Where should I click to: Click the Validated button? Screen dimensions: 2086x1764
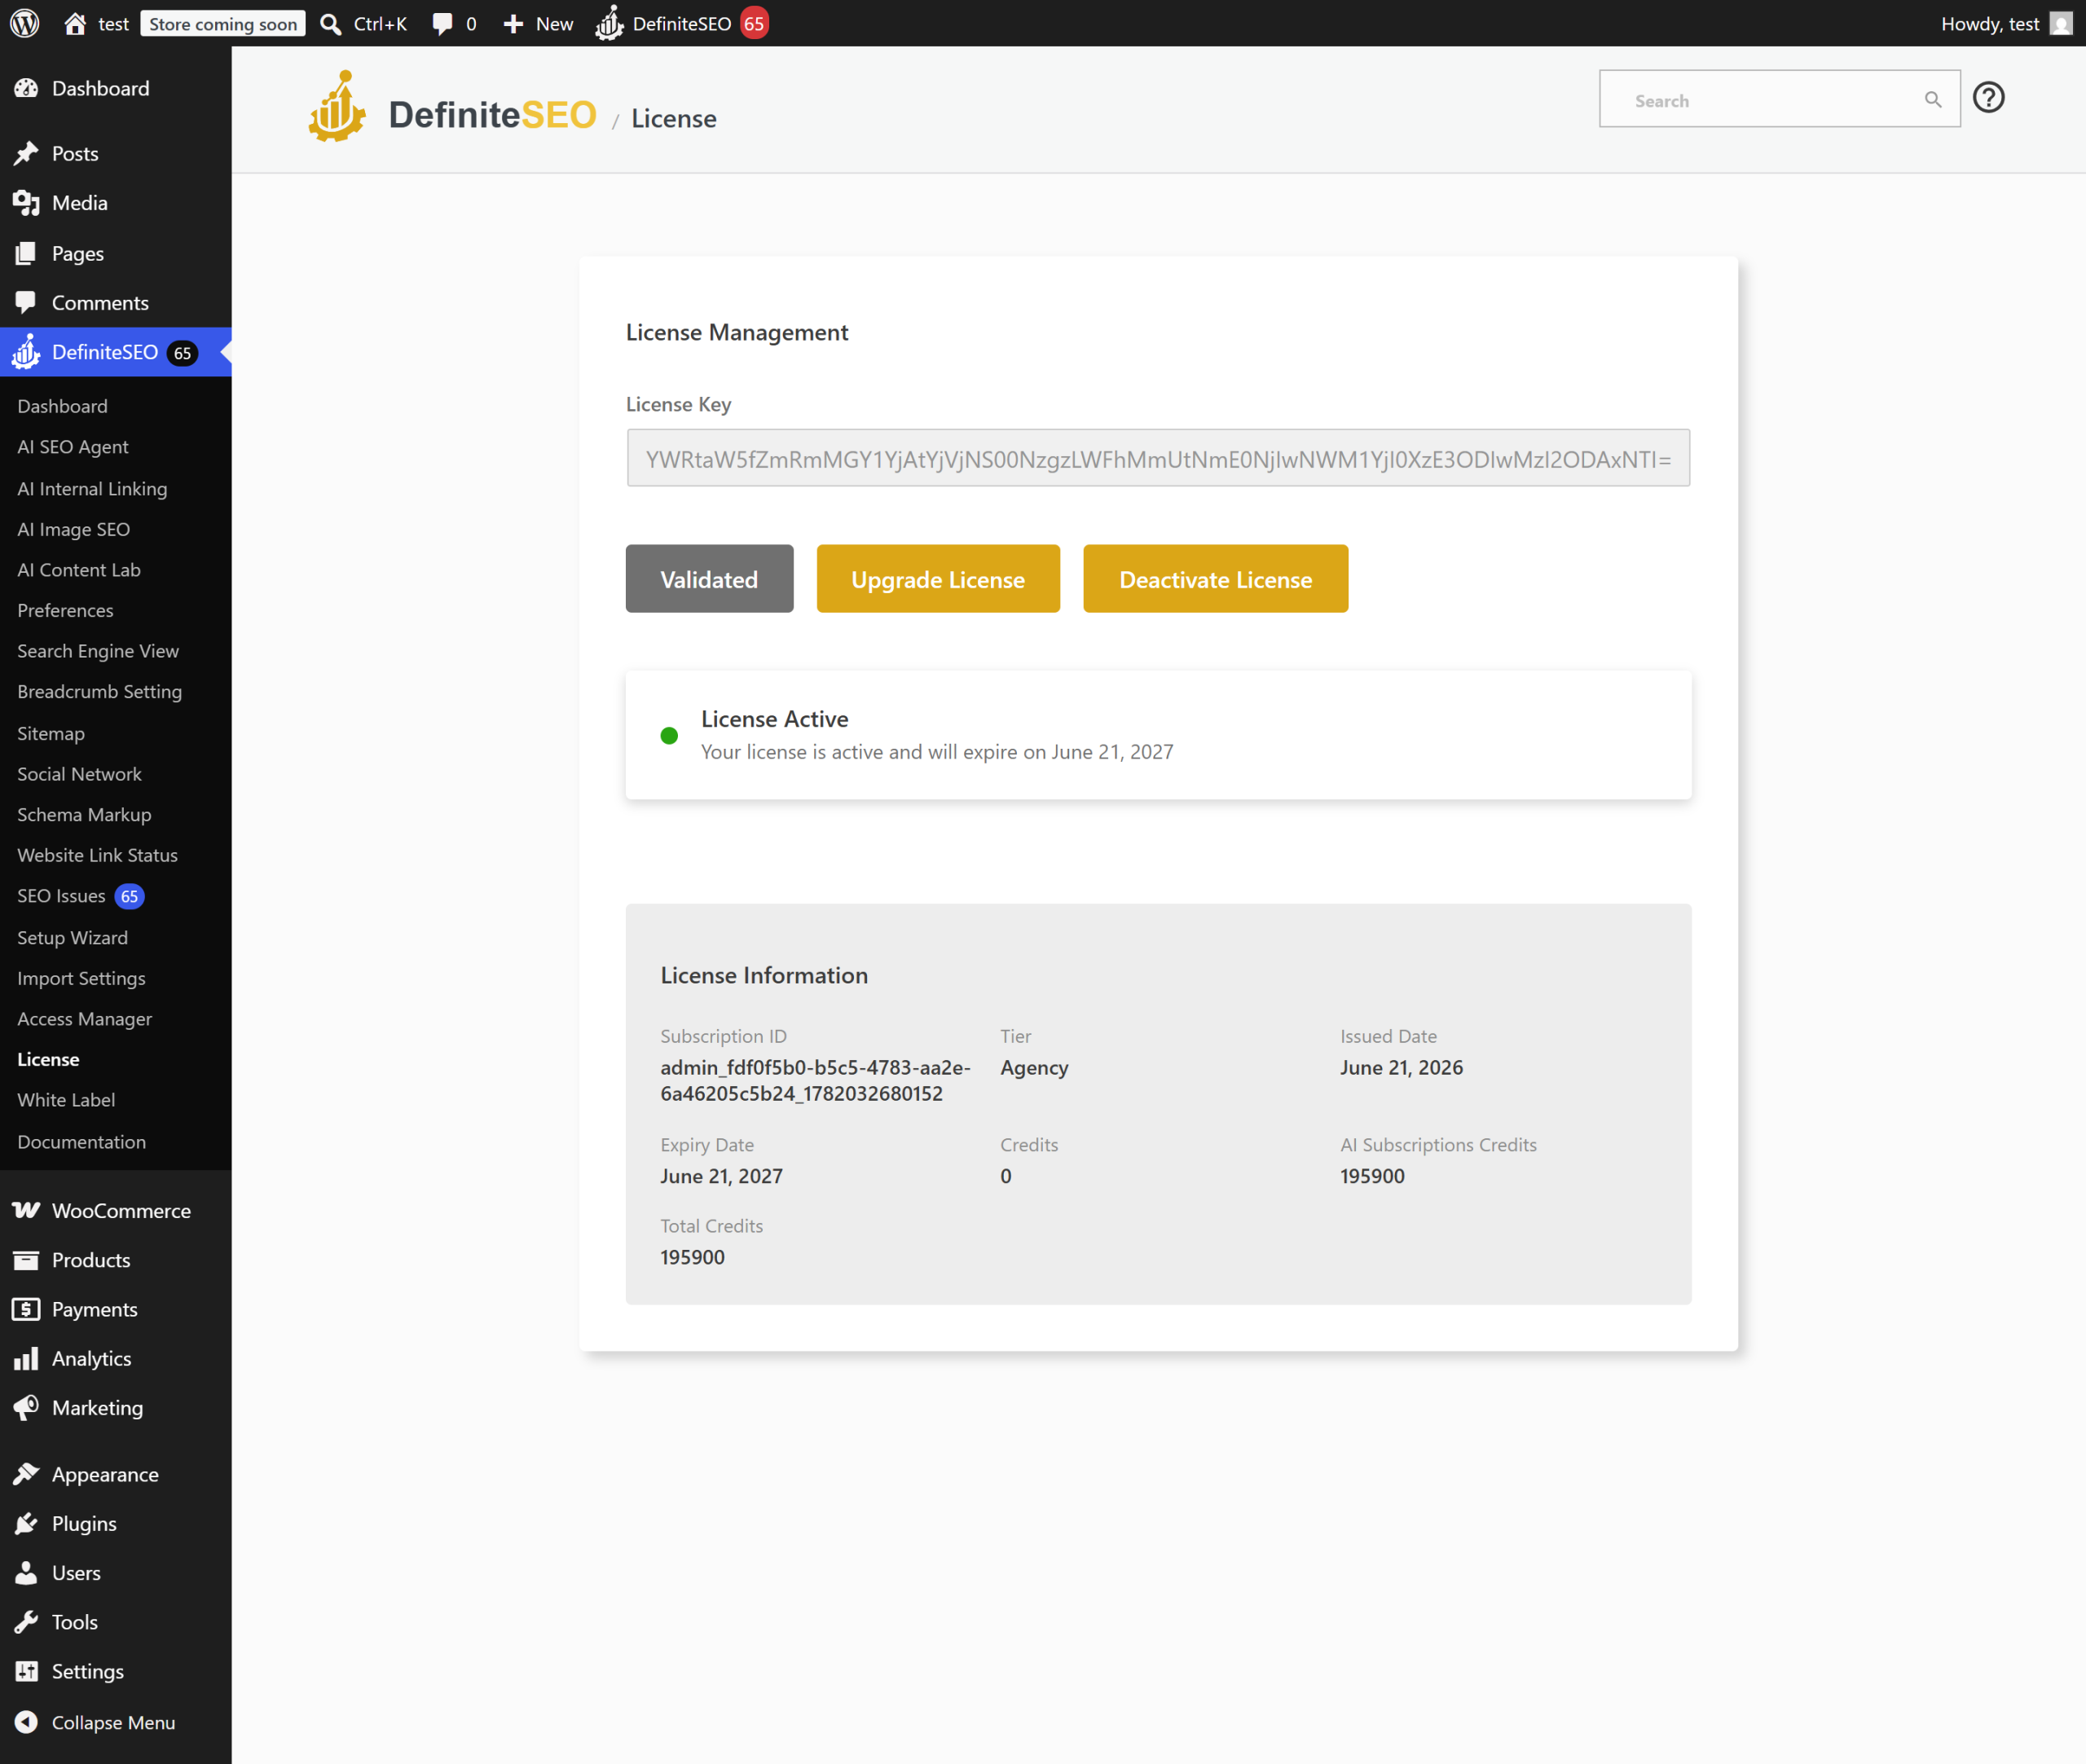point(709,579)
